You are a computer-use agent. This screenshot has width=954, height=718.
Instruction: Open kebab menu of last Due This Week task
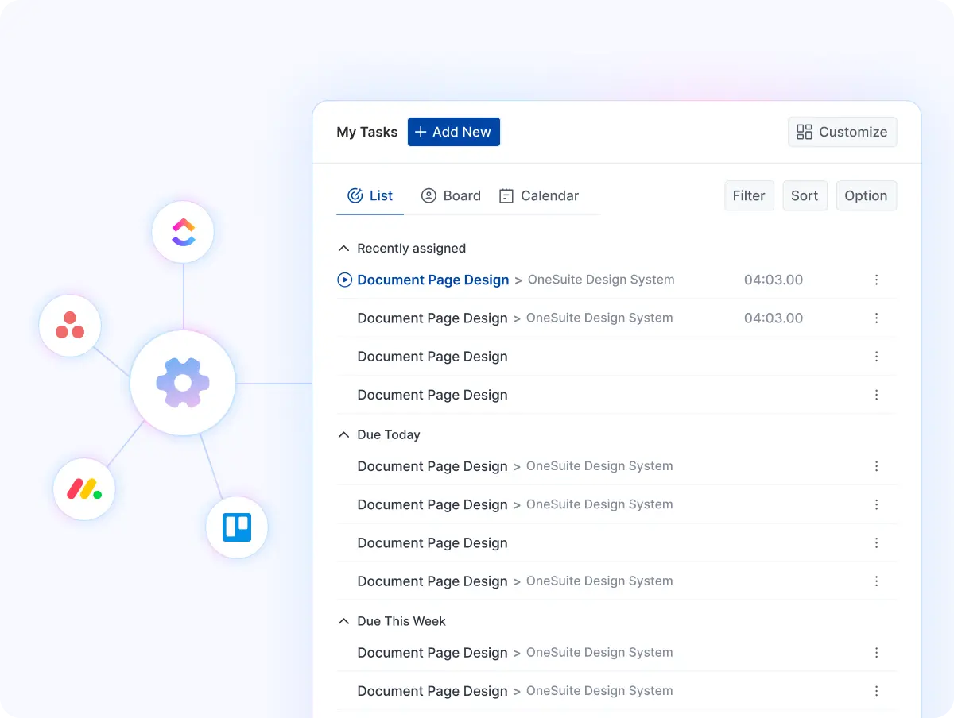coord(877,691)
